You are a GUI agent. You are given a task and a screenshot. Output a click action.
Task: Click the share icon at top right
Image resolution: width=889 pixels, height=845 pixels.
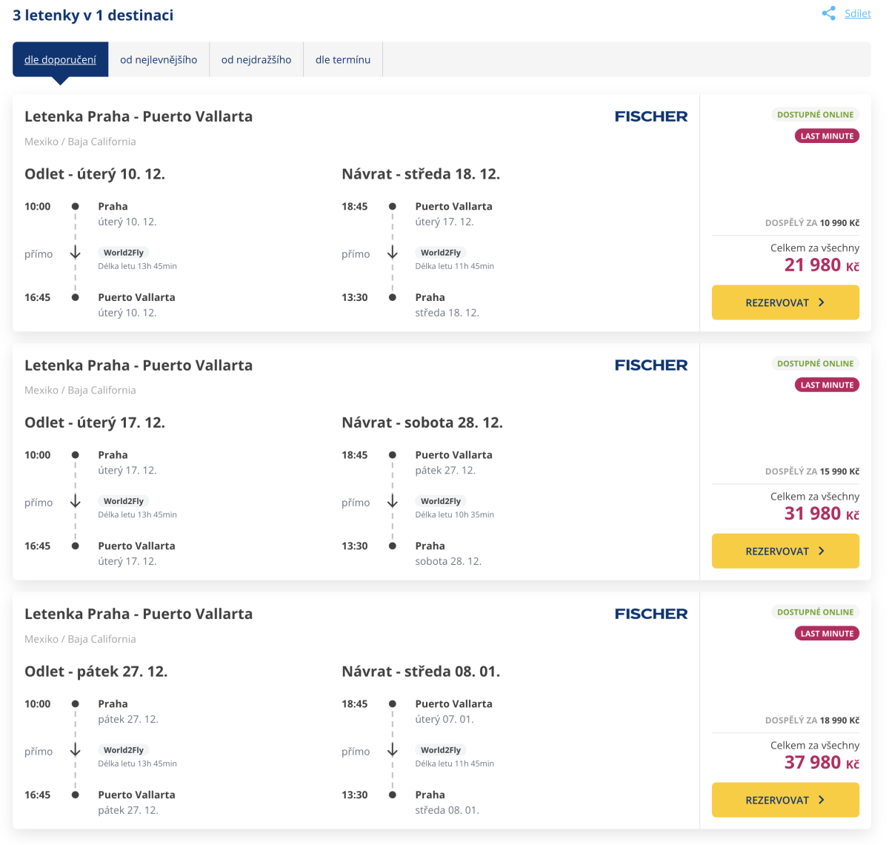(x=828, y=13)
